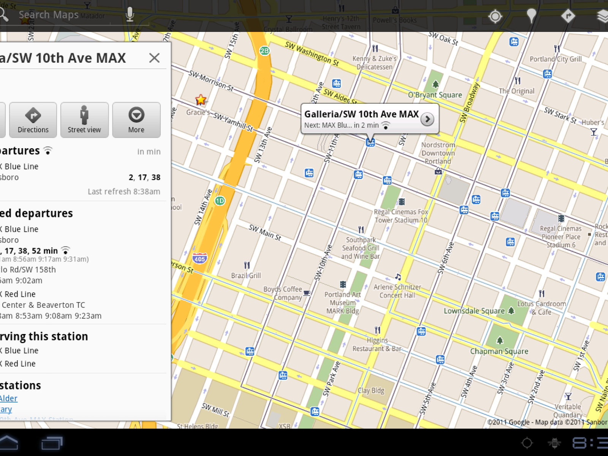Select Red Line under serving this station
608x456 pixels.
(19, 364)
